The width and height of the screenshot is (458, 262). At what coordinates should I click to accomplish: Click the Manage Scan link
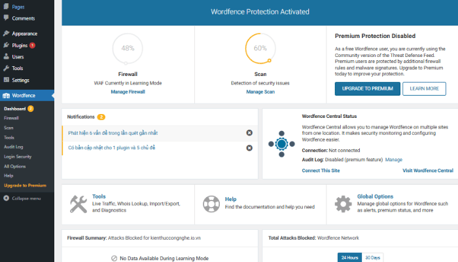[x=260, y=92]
